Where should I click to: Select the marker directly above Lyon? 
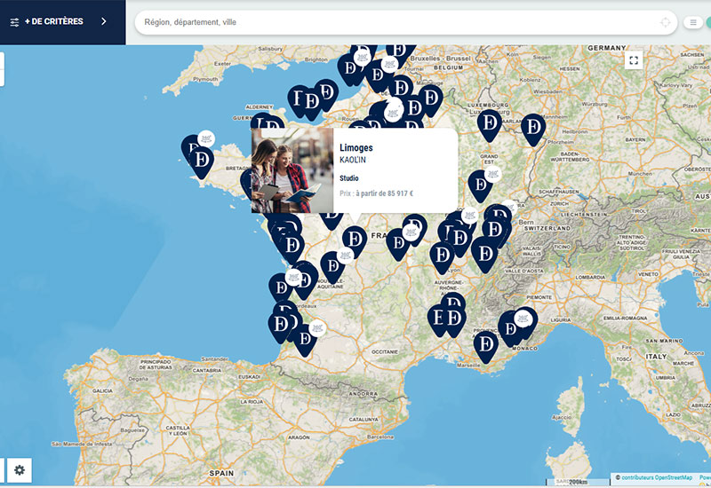[442, 256]
